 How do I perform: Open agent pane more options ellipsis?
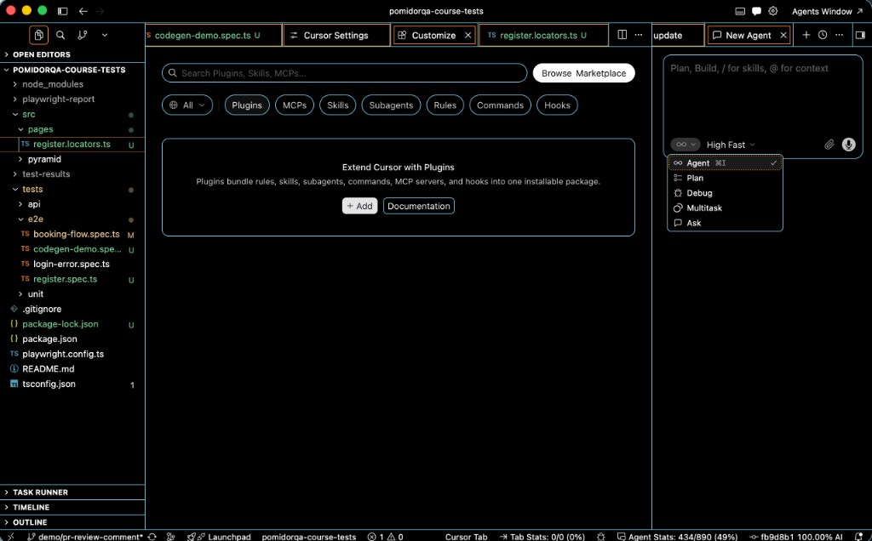839,34
